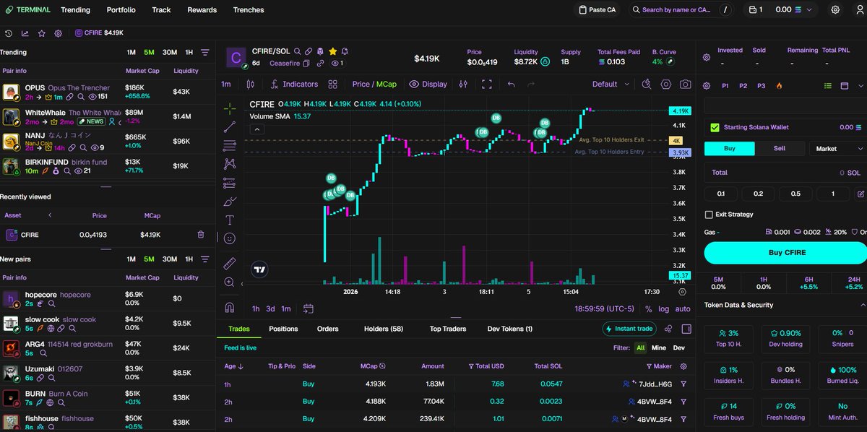The image size is (867, 432).
Task: Open the Top Traders tab
Action: pyautogui.click(x=447, y=329)
